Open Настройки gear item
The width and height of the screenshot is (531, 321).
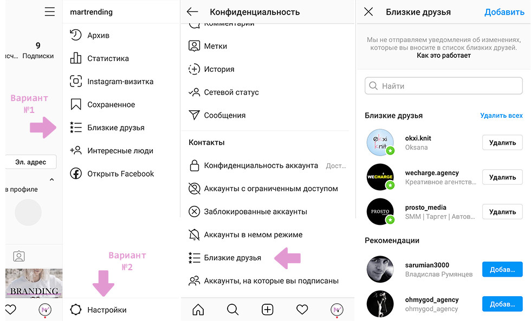98,310
